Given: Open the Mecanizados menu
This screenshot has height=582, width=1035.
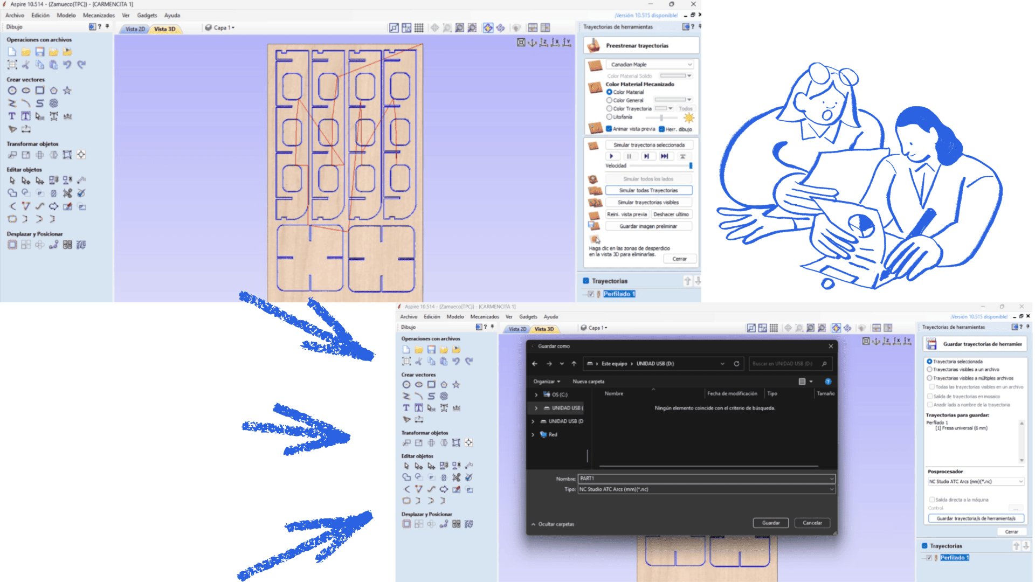Looking at the screenshot, I should tap(99, 15).
